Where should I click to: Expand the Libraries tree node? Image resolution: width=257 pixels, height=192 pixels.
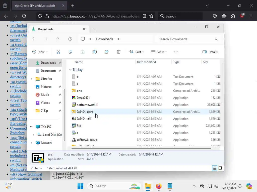click(31, 79)
